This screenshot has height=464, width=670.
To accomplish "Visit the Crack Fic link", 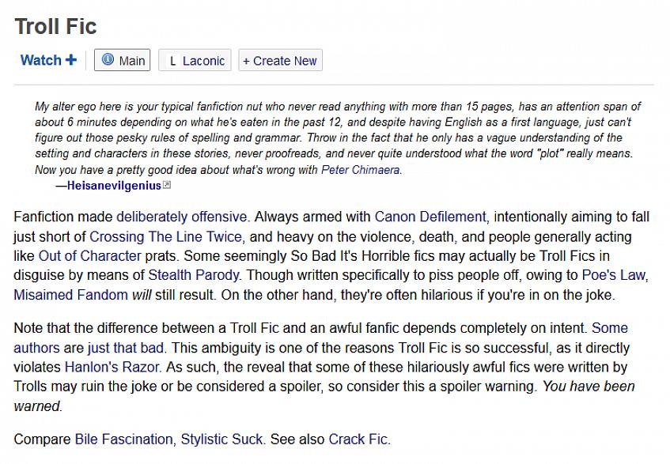I will [x=358, y=439].
